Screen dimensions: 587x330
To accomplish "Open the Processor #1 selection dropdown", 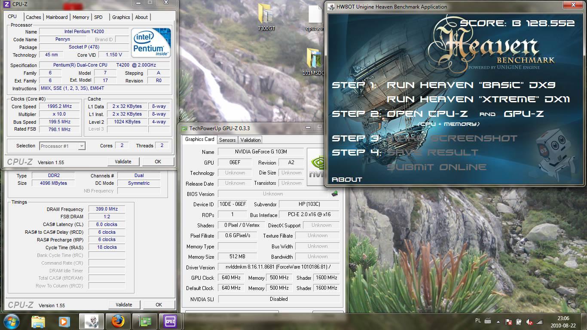I will click(62, 146).
